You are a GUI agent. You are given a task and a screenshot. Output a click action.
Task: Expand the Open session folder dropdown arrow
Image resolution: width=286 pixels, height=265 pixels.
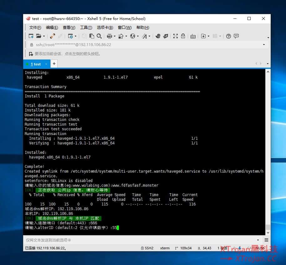(x=44, y=36)
